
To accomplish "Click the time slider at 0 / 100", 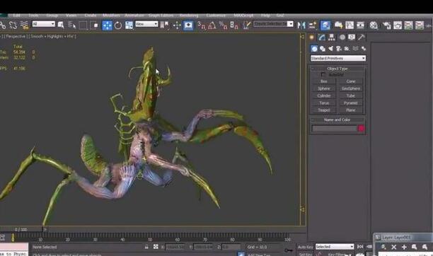I will point(21,229).
